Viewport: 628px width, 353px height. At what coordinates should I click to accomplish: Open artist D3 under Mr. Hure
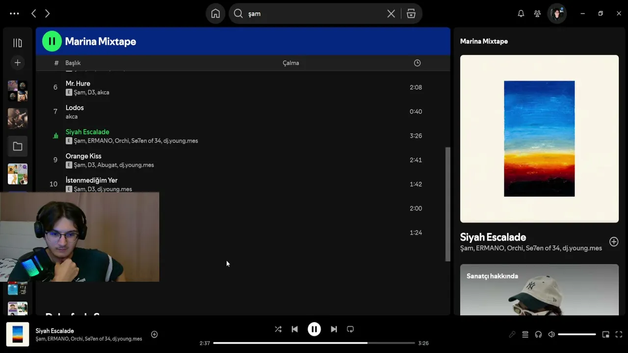click(x=91, y=93)
